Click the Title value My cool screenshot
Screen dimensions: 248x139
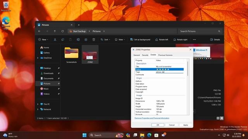164,67
